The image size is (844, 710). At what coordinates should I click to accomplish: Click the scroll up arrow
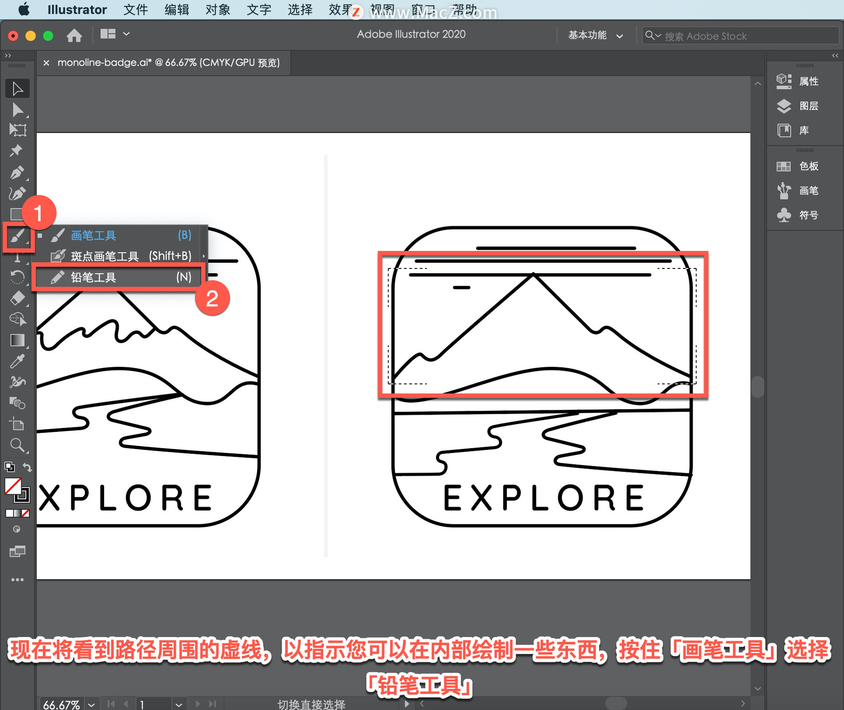(x=757, y=83)
